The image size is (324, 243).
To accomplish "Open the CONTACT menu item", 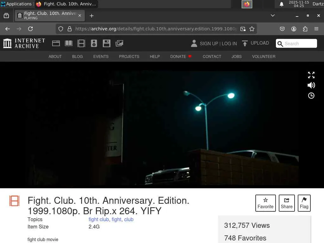I will (212, 57).
